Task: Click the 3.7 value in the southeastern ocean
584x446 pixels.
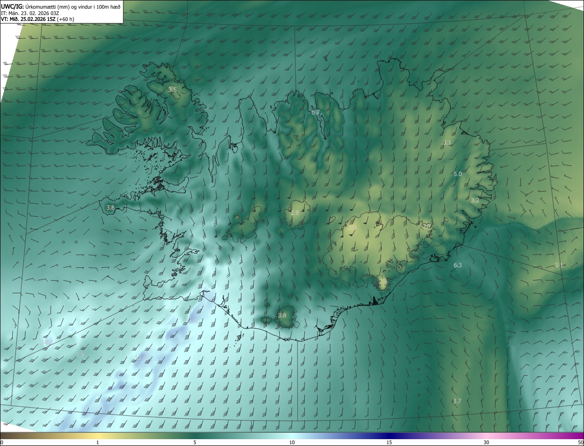Action: (457, 401)
